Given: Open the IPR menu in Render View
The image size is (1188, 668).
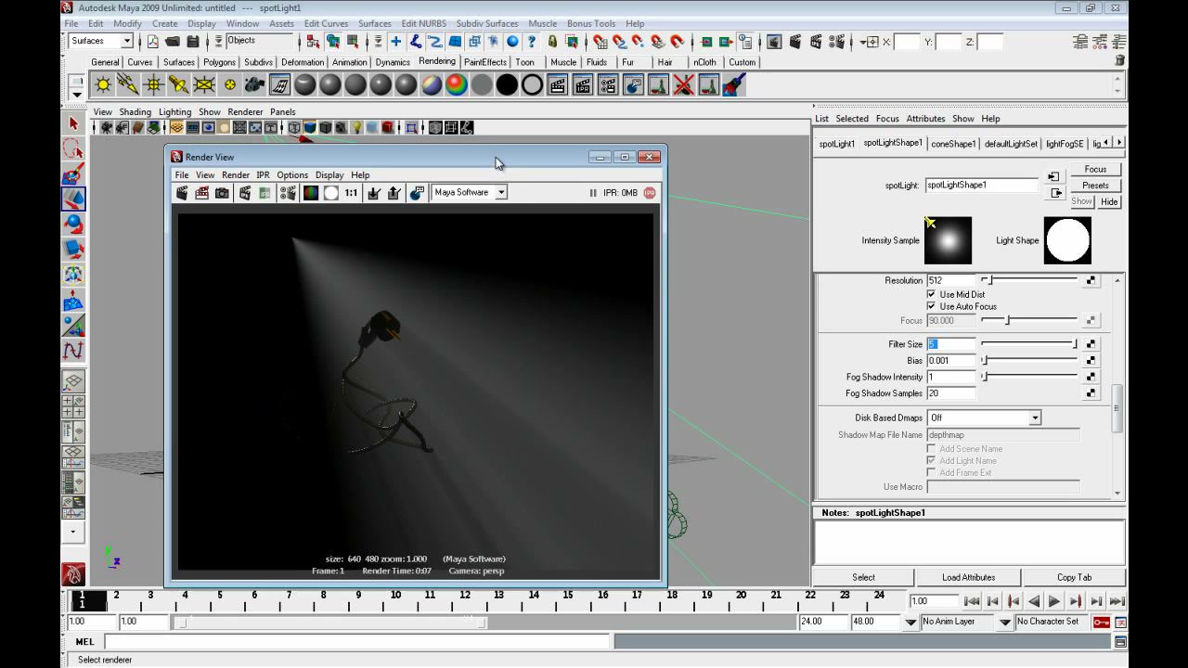Looking at the screenshot, I should point(263,175).
